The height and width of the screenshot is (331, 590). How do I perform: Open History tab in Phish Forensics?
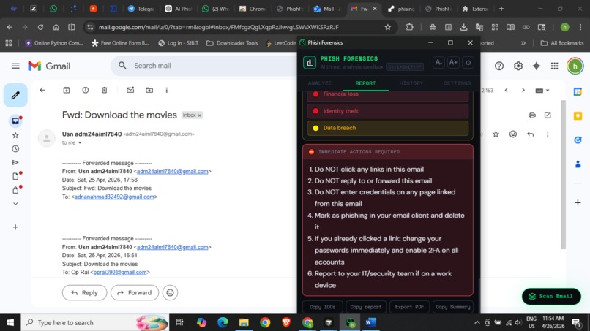[x=411, y=83]
